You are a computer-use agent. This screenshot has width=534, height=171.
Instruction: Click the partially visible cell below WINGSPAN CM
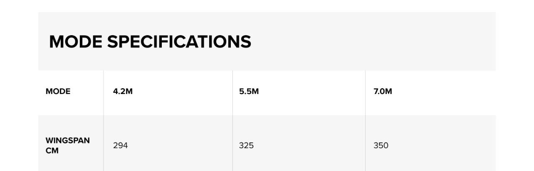tap(71, 169)
